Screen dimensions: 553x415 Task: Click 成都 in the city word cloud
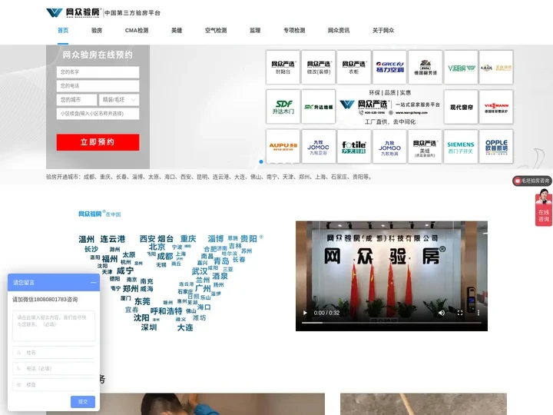[x=164, y=256]
